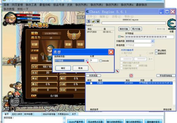
Task: Click the scan progress bar in Cheat Engine
Action: (134, 23)
